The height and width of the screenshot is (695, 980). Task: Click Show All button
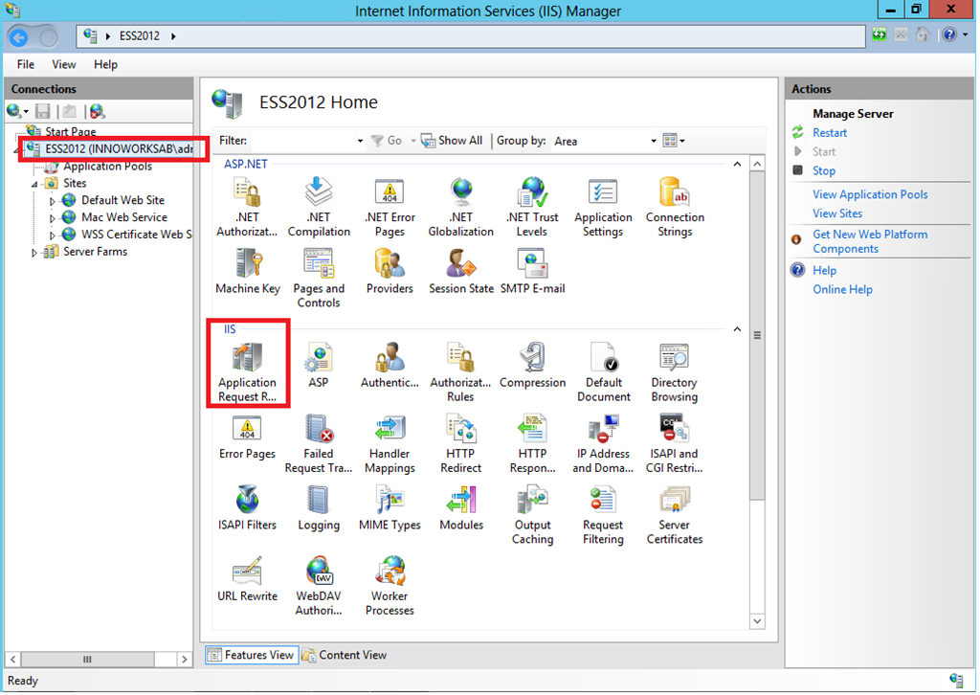coord(453,141)
